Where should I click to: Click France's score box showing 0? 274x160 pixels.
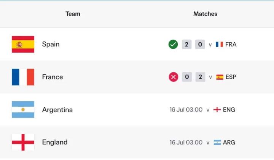point(187,77)
